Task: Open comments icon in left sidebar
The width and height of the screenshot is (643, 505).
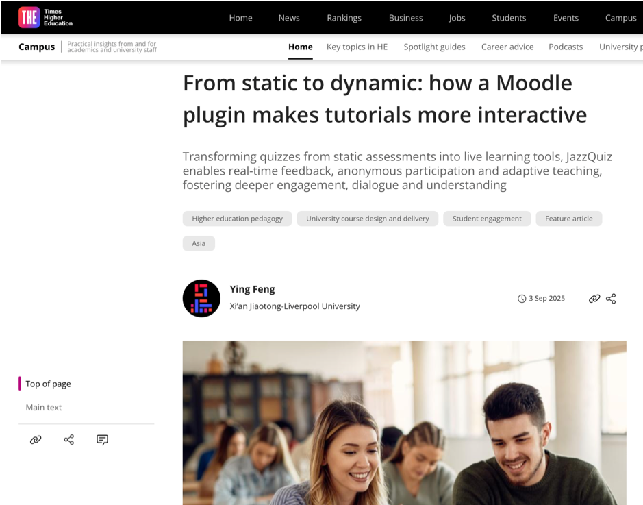Action: [102, 440]
